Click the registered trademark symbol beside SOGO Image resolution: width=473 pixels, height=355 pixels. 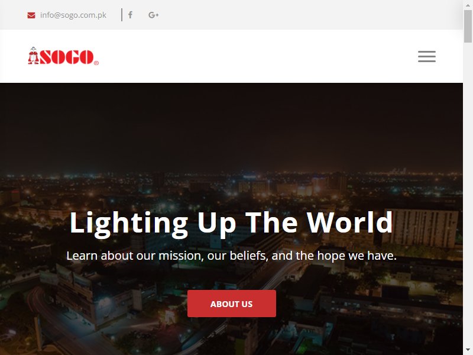(96, 63)
